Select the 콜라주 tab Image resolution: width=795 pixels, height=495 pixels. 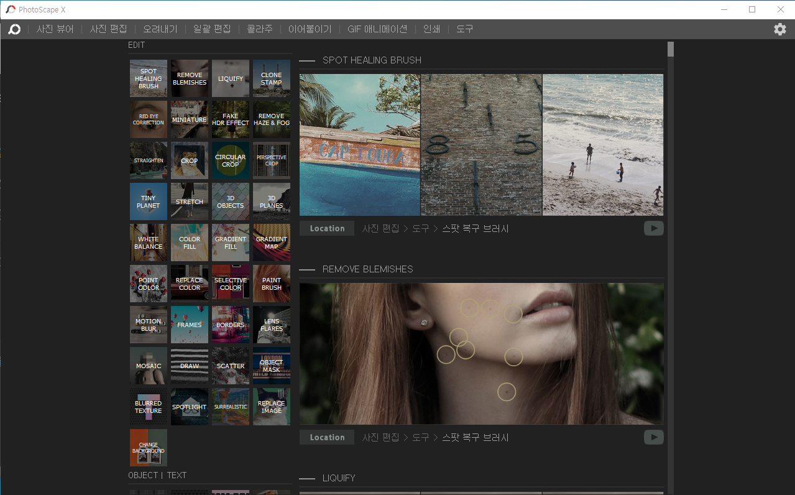click(x=259, y=29)
